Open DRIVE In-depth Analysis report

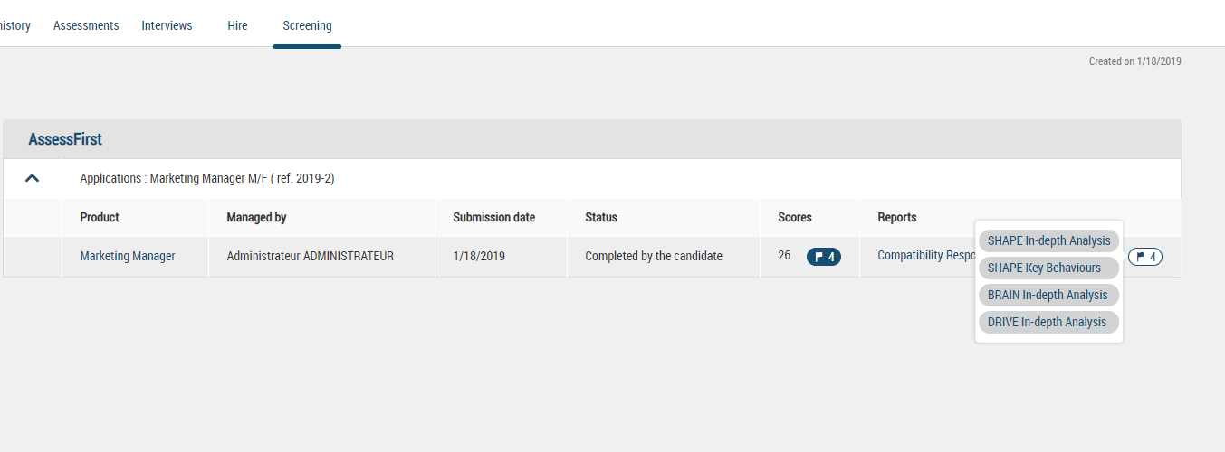[x=1048, y=322]
